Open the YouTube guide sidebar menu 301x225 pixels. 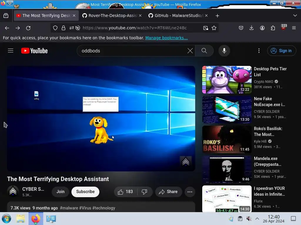pos(11,51)
